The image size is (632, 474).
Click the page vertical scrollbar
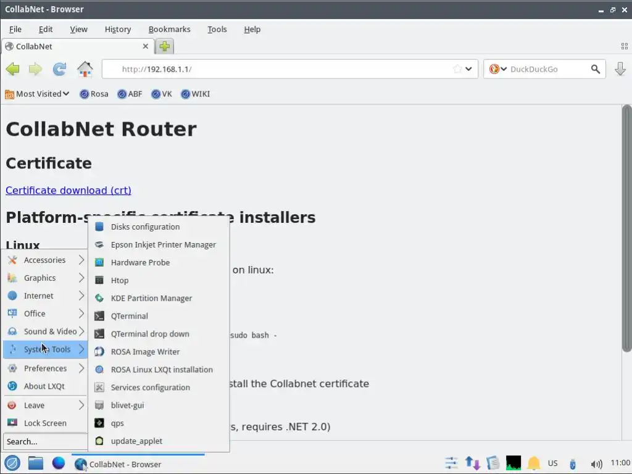pyautogui.click(x=626, y=228)
